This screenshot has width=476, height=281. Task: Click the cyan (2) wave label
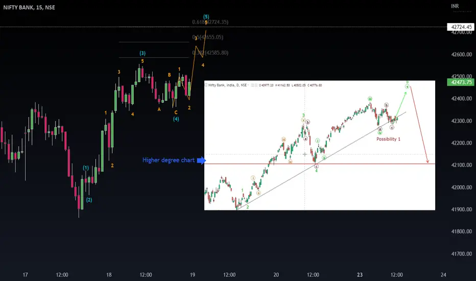(x=89, y=200)
